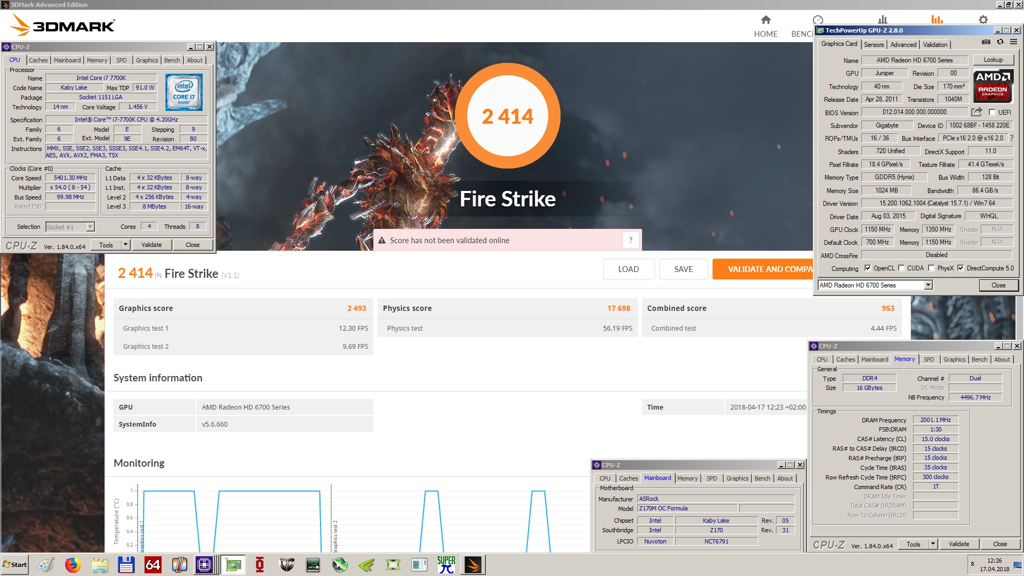Open the 3DMark Home icon
The image size is (1024, 576).
(765, 20)
